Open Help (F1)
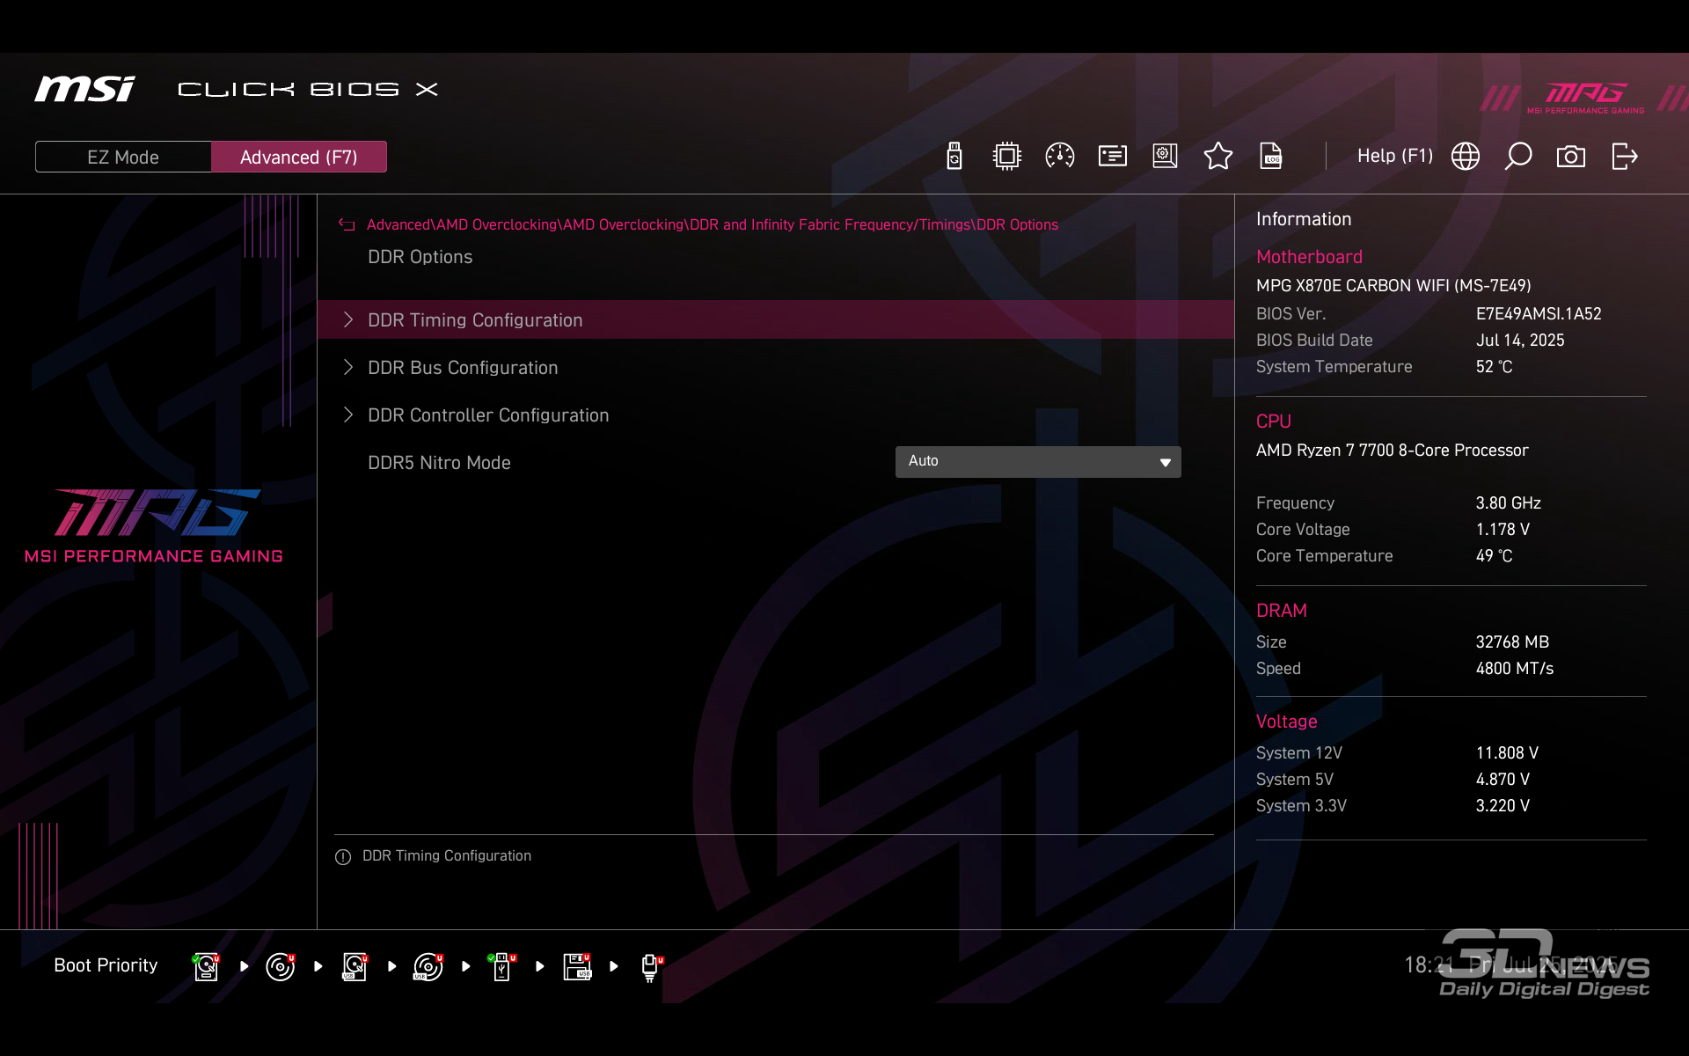1689x1056 pixels. (x=1395, y=156)
